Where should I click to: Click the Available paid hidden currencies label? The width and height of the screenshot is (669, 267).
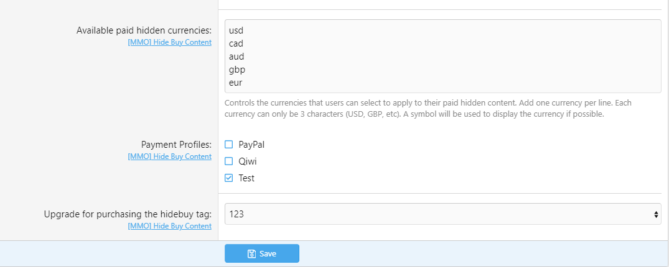(144, 30)
